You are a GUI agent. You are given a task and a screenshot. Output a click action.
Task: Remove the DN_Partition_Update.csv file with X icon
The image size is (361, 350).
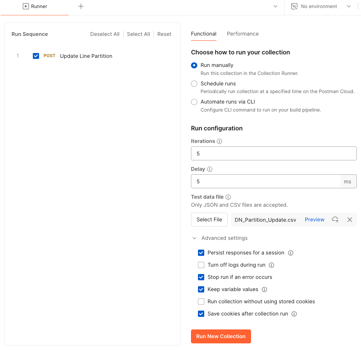coord(349,220)
